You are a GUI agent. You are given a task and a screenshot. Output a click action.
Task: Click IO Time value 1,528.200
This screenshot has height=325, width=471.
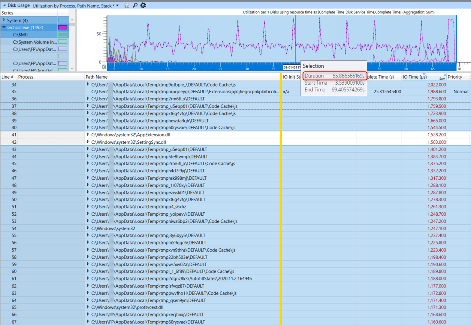pyautogui.click(x=437, y=135)
